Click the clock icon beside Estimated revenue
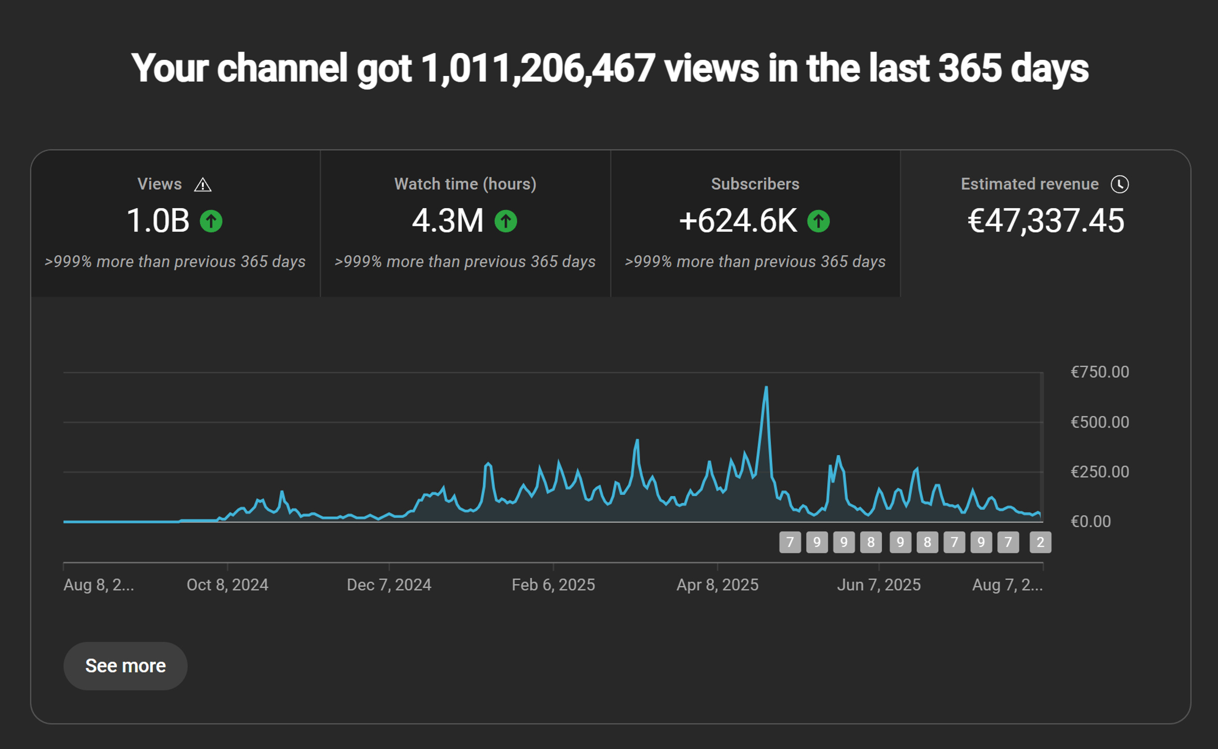 point(1119,184)
